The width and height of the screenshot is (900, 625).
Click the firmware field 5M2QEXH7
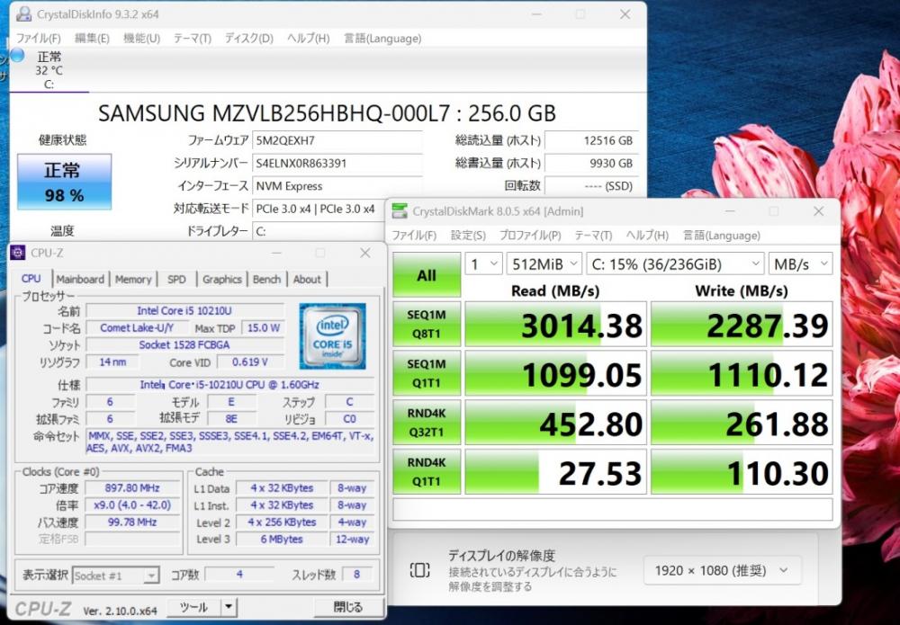click(337, 140)
